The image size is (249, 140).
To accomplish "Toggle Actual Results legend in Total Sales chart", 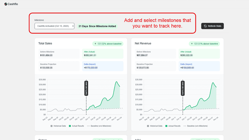I will 76,126.
